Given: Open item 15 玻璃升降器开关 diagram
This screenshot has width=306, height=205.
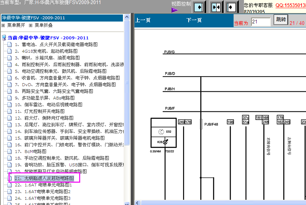Looking at the screenshot, I should (60, 138).
